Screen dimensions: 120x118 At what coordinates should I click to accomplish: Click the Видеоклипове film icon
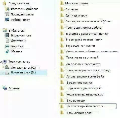[7, 35]
